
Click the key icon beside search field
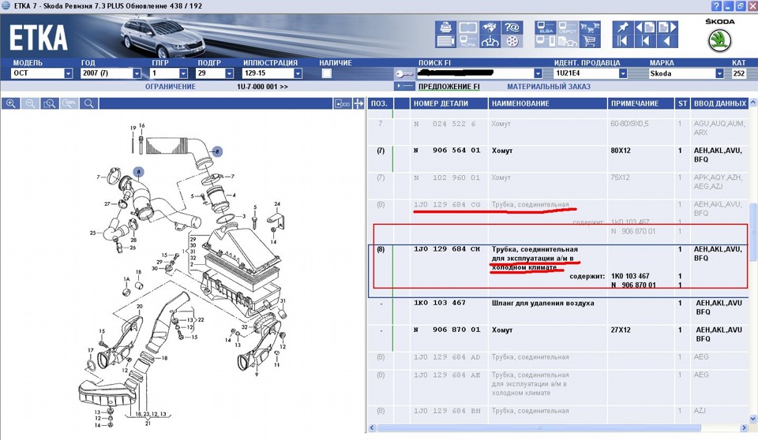[404, 74]
